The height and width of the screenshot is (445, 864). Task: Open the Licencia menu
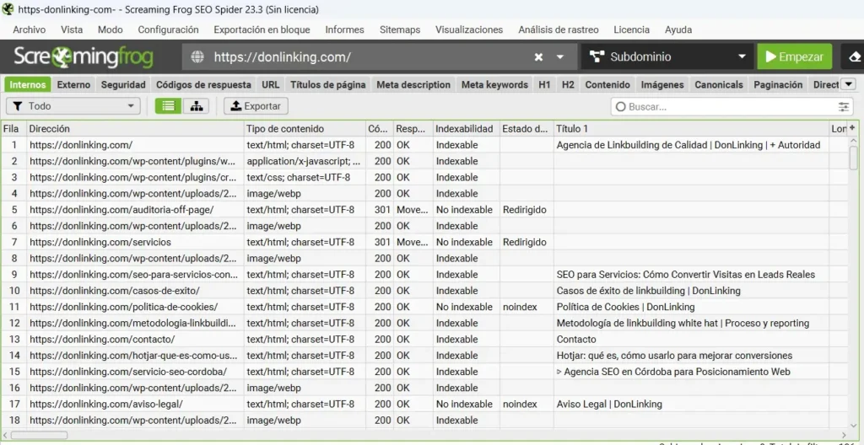pos(631,29)
